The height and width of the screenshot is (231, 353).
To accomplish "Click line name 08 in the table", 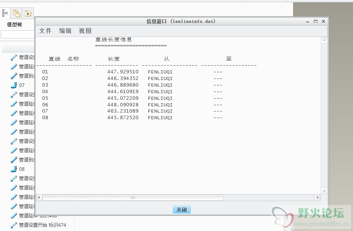I will 45,117.
